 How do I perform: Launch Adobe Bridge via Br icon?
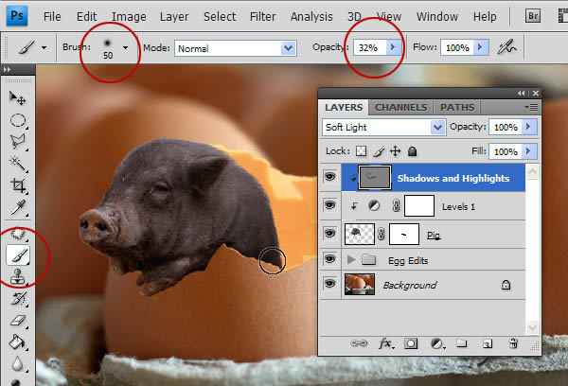point(533,16)
